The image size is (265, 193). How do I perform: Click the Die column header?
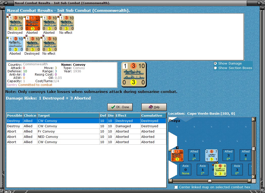111,115
